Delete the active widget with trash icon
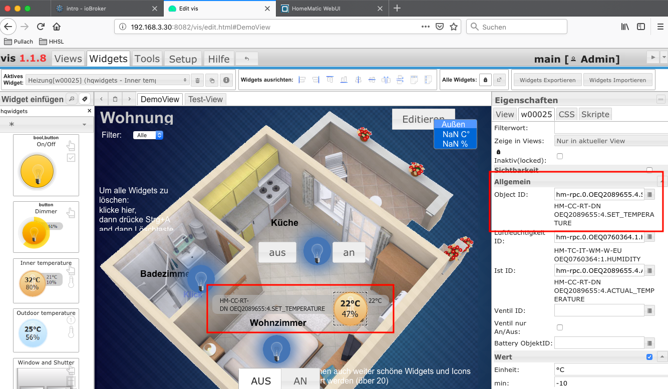The height and width of the screenshot is (389, 668). point(197,80)
